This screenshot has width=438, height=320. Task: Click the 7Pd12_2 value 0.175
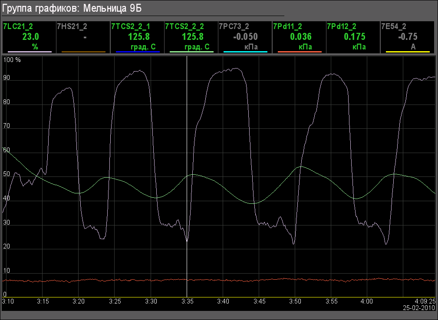(x=354, y=37)
